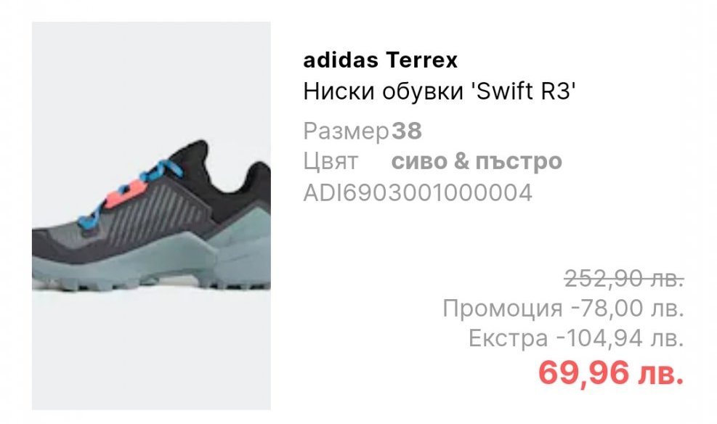717x424 pixels.
Task: Click the Промоция discount label
Action: coord(502,309)
